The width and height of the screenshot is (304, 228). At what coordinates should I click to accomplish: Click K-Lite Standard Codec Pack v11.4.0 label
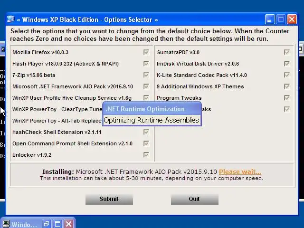coord(202,75)
